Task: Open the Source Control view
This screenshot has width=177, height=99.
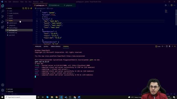Action: click(2, 16)
